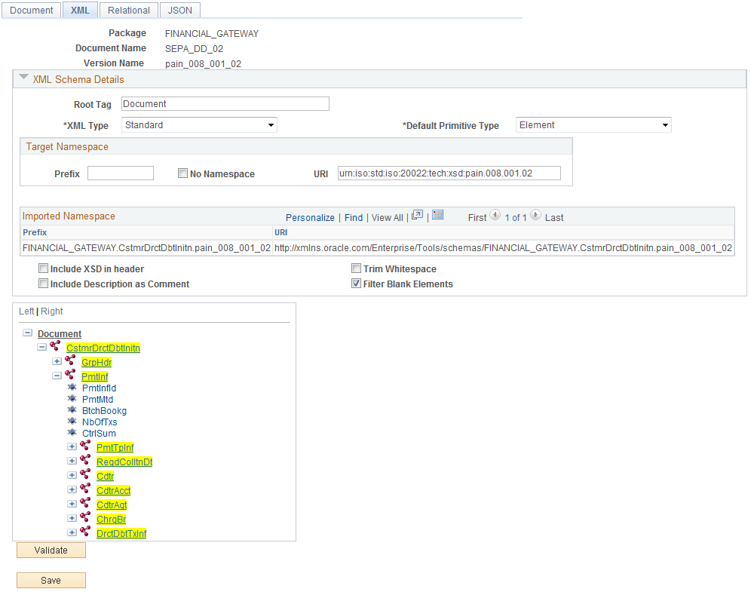Click the previous page arrow near First
Image resolution: width=751 pixels, height=592 pixels.
pyautogui.click(x=495, y=216)
